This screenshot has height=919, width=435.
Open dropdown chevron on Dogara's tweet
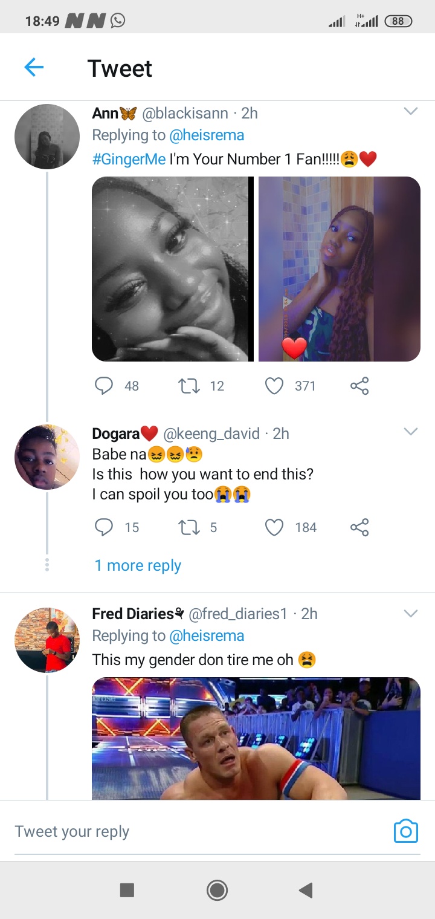click(x=410, y=432)
